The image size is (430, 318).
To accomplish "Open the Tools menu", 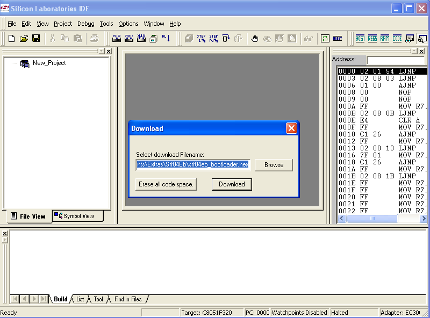I will (106, 24).
